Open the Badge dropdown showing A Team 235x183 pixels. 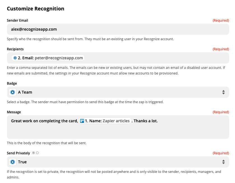[x=118, y=92]
